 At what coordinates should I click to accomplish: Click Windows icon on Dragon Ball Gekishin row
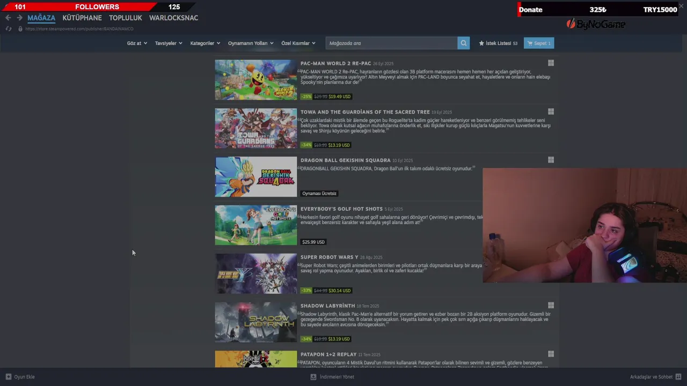[551, 160]
